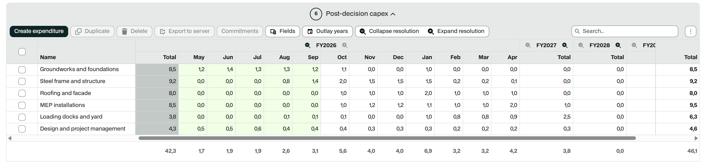The width and height of the screenshot is (706, 168).
Task: Check Design and project management row
Action: point(22,129)
